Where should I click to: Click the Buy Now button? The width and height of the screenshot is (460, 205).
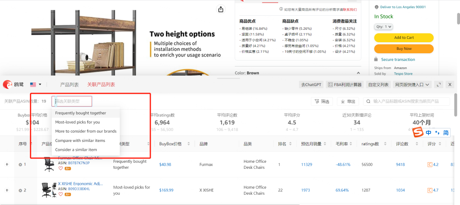404,49
